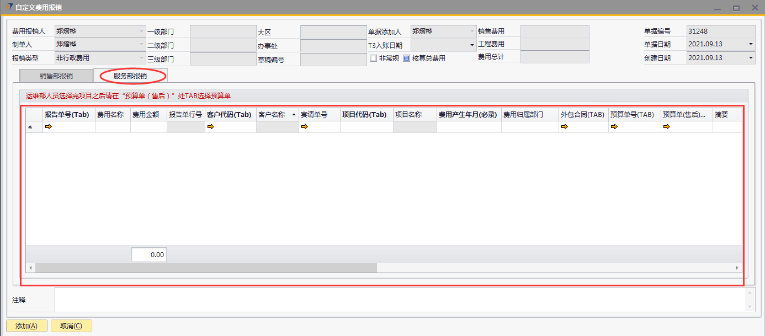Screen dimensions: 765x336
Task: Toggle the 核算总费用 checkbox
Action: click(x=407, y=58)
